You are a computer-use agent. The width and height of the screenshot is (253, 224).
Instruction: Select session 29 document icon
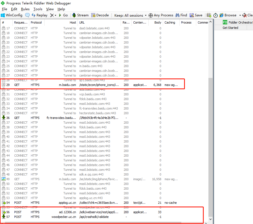4,85
